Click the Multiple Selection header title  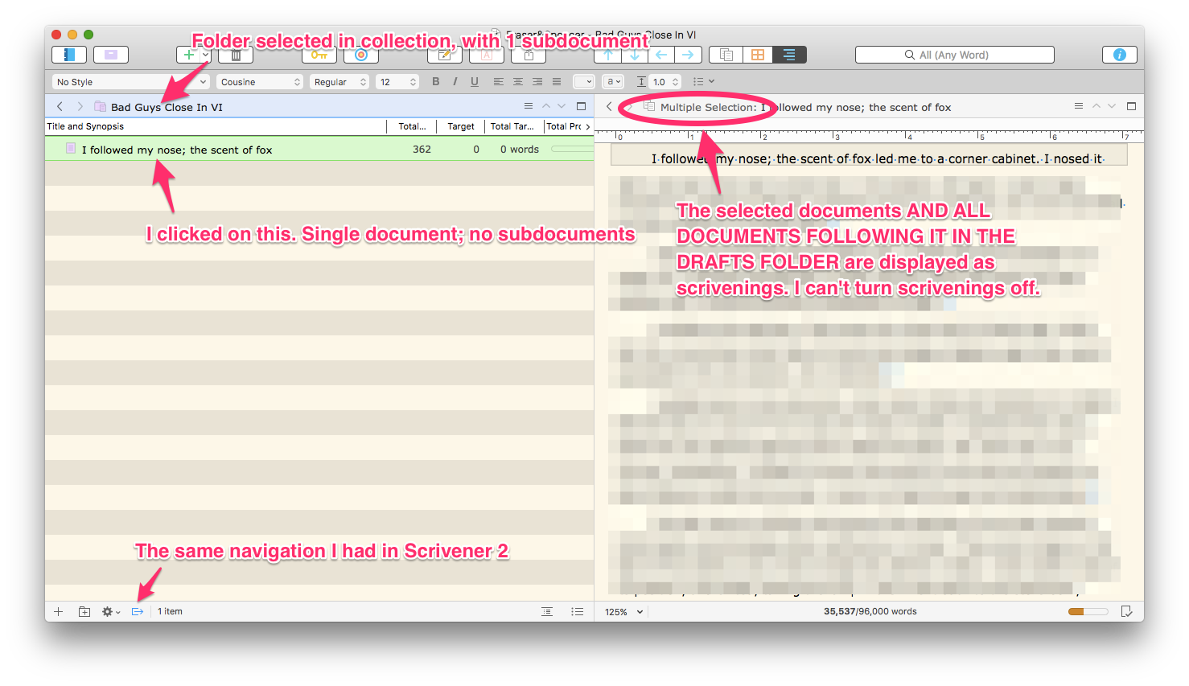(x=805, y=107)
